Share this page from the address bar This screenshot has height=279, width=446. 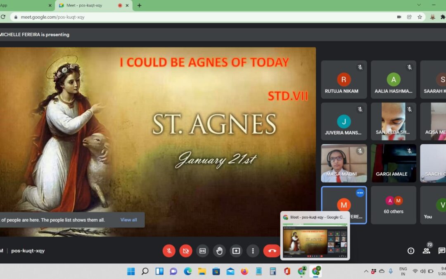409,17
